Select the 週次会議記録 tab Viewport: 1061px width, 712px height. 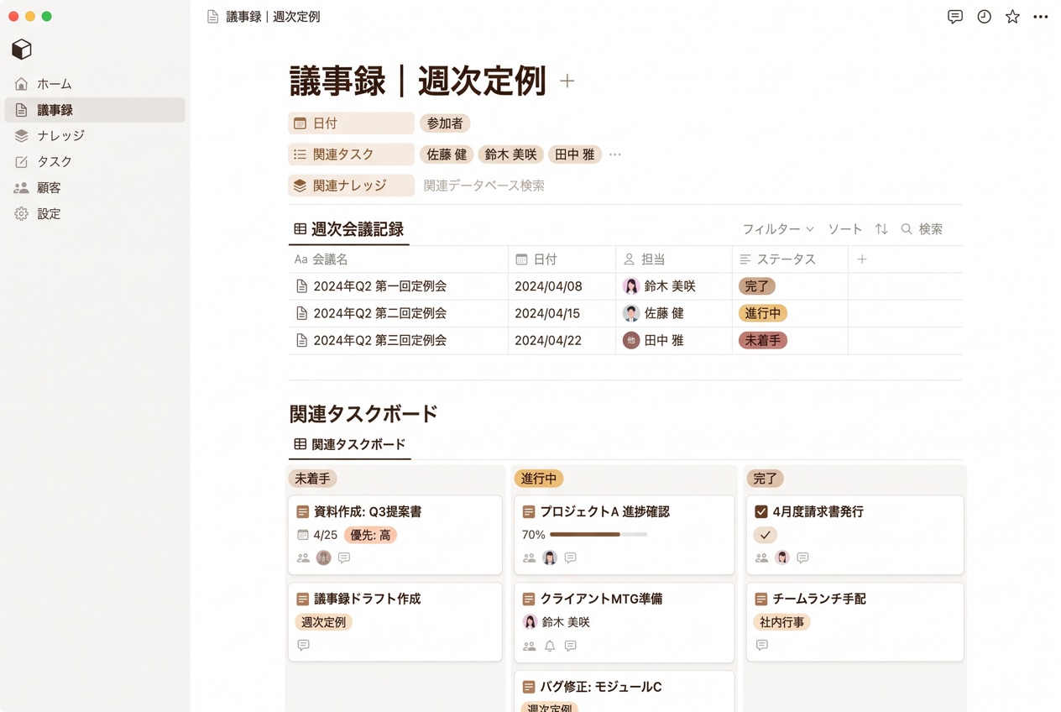click(349, 229)
